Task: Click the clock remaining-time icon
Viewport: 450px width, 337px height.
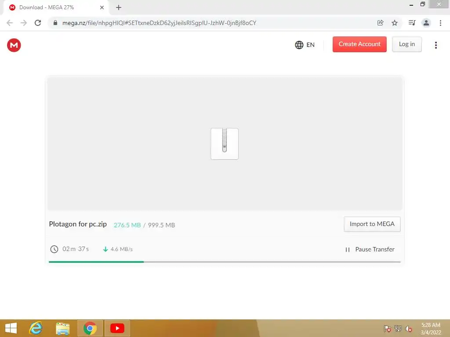Action: pyautogui.click(x=54, y=249)
